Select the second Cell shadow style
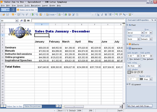The width and height of the screenshot is (157, 112). (x=132, y=72)
